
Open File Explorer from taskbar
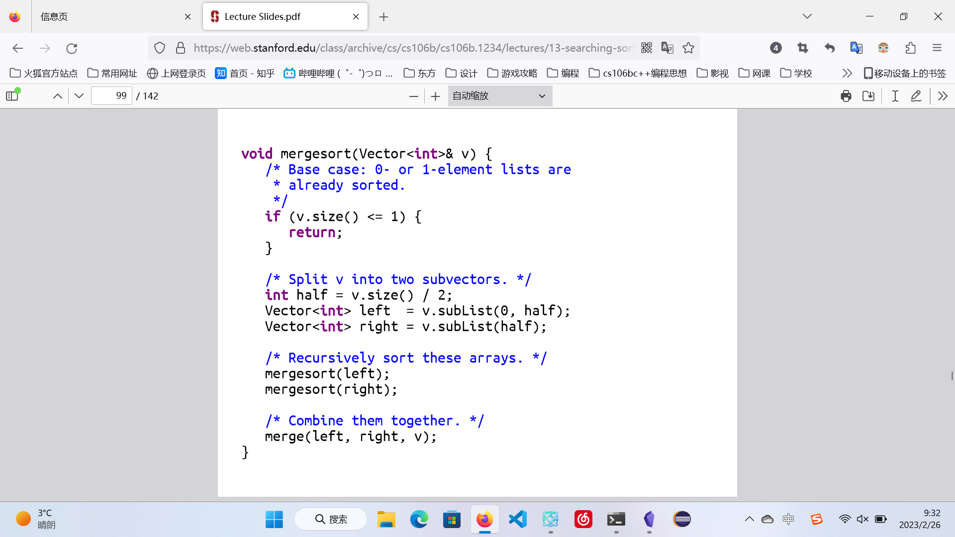point(386,519)
